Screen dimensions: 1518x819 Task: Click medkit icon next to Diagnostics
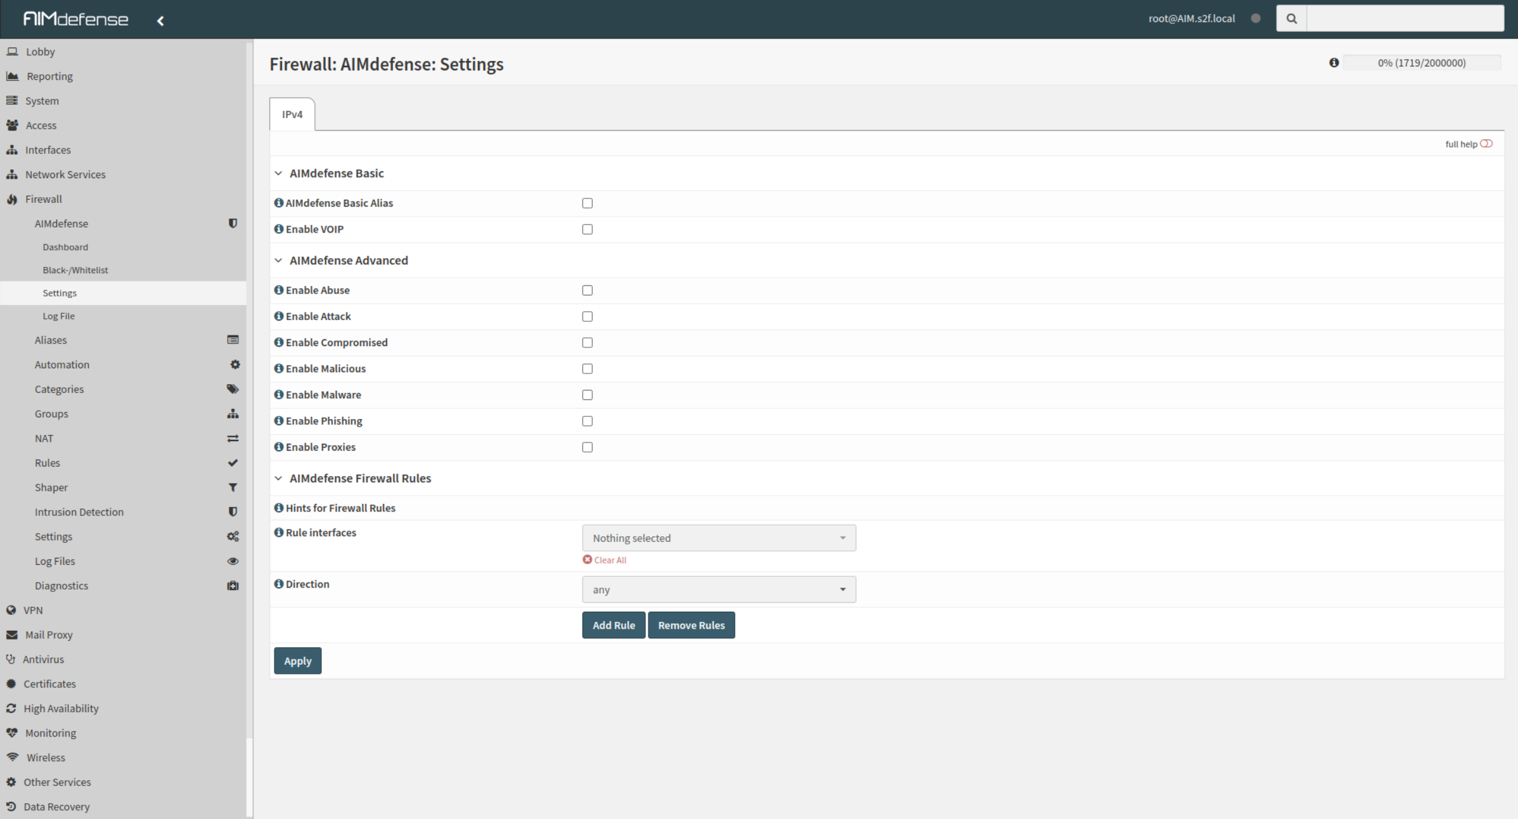tap(233, 586)
